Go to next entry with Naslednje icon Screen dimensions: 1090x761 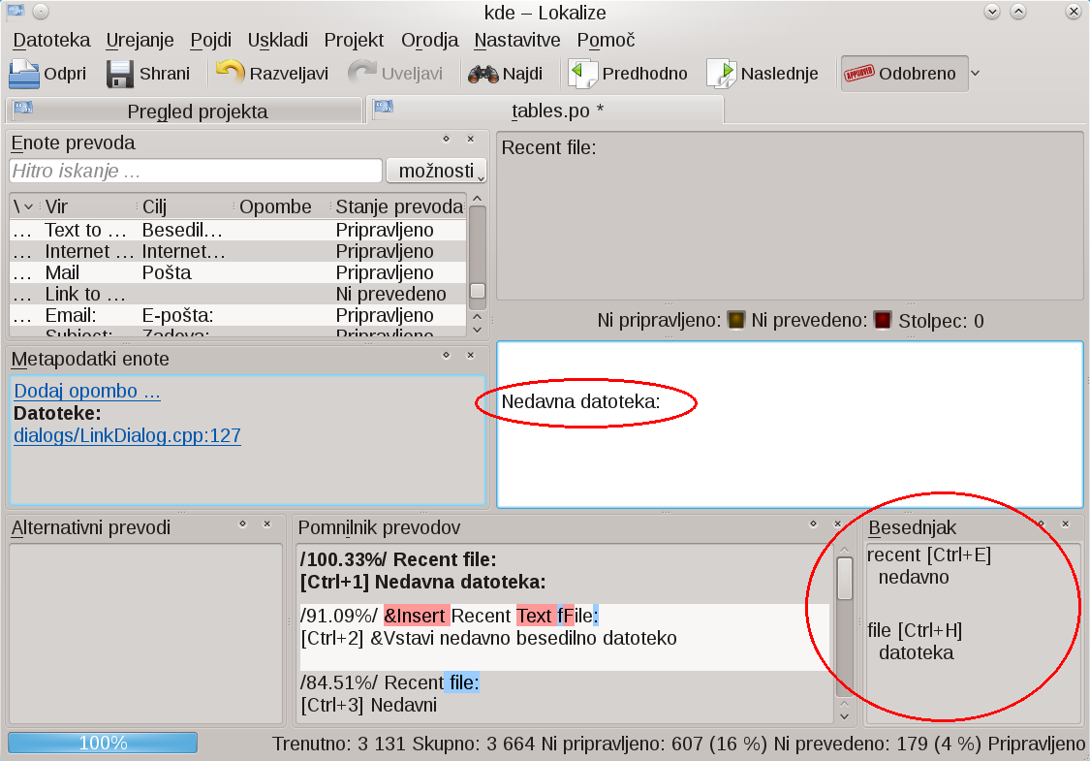click(x=722, y=74)
